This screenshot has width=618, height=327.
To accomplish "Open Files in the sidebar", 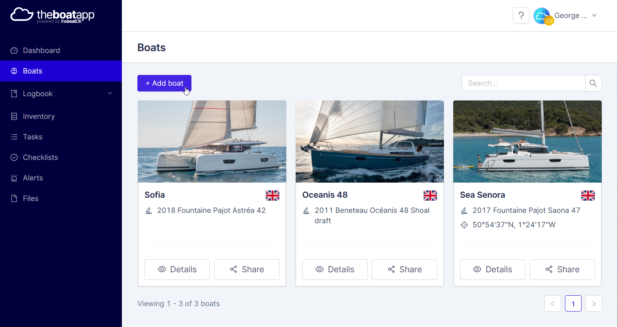I will pyautogui.click(x=61, y=198).
